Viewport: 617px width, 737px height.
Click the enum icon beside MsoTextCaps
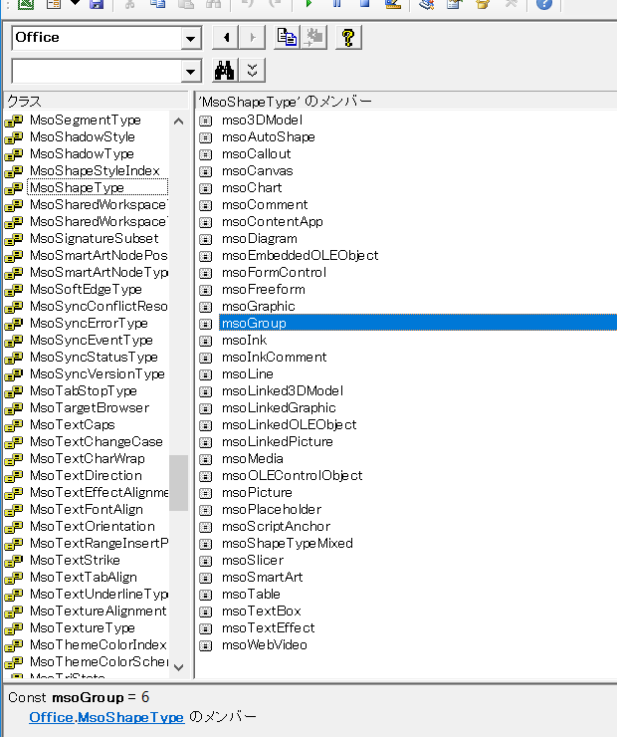[14, 425]
